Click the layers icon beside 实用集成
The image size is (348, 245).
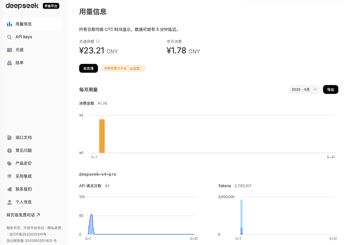[x=9, y=176]
